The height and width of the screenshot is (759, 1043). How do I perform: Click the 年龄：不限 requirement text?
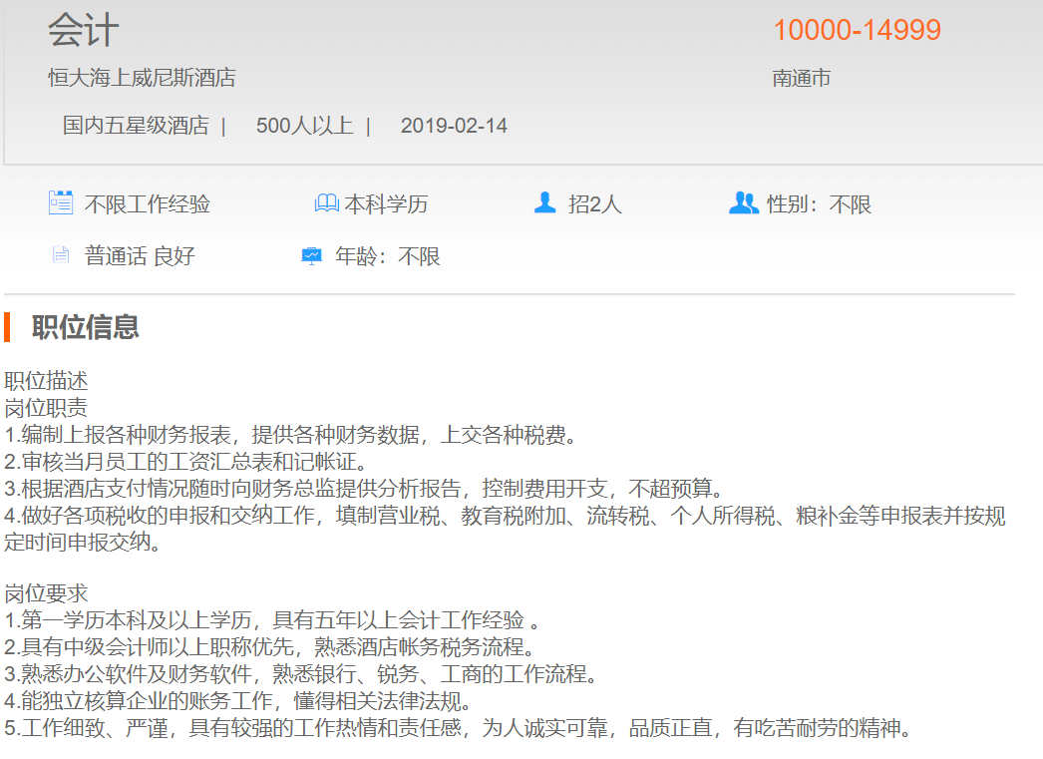(x=387, y=256)
